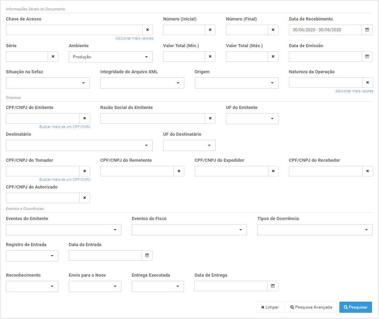Click the Data de Emissão input
Image resolution: width=379 pixels, height=319 pixels.
325,57
